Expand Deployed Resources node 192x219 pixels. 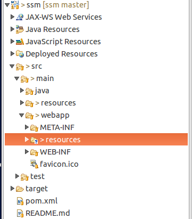pos(12,54)
